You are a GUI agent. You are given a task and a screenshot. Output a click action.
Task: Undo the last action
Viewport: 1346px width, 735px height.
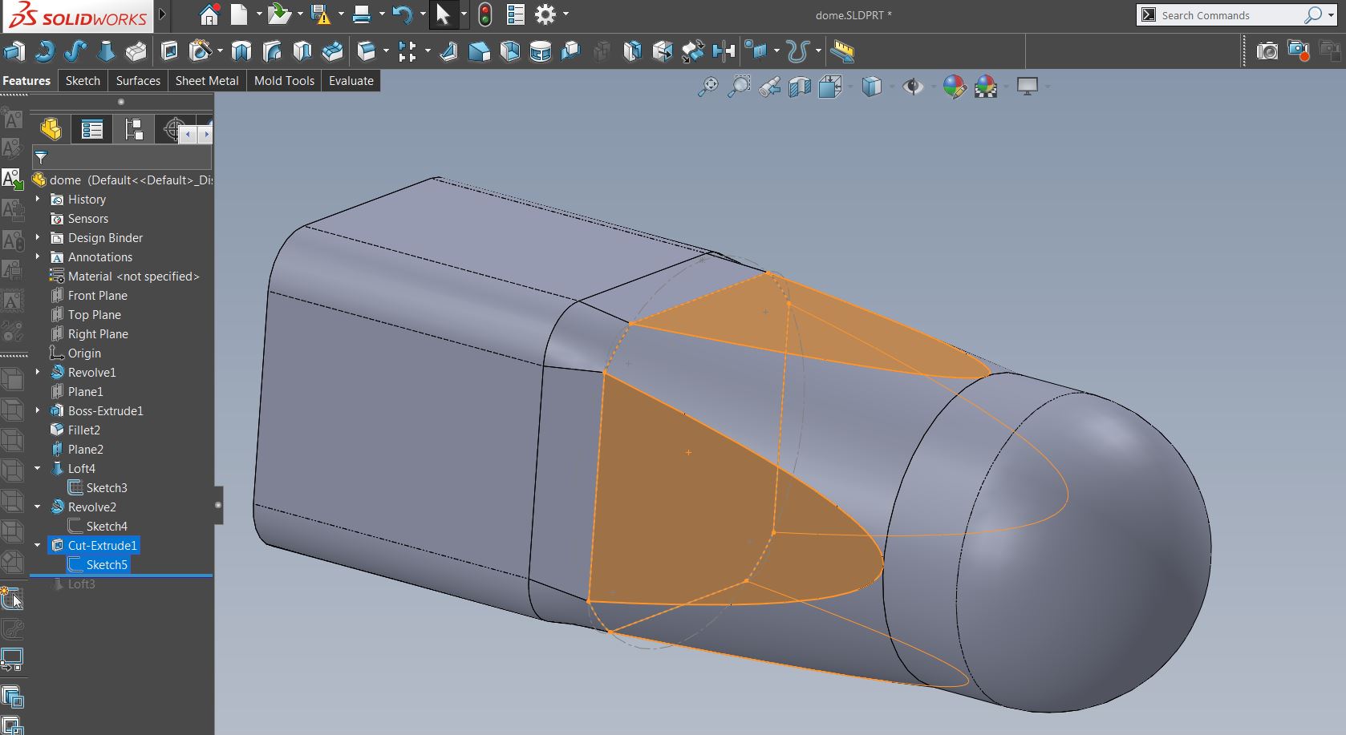point(403,14)
